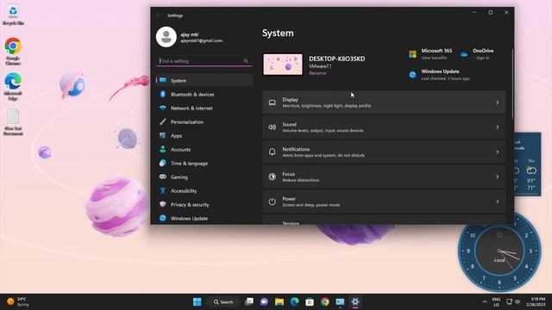Image resolution: width=552 pixels, height=310 pixels.
Task: Click the desktop wallpaper preview thumbnail
Action: click(x=283, y=65)
